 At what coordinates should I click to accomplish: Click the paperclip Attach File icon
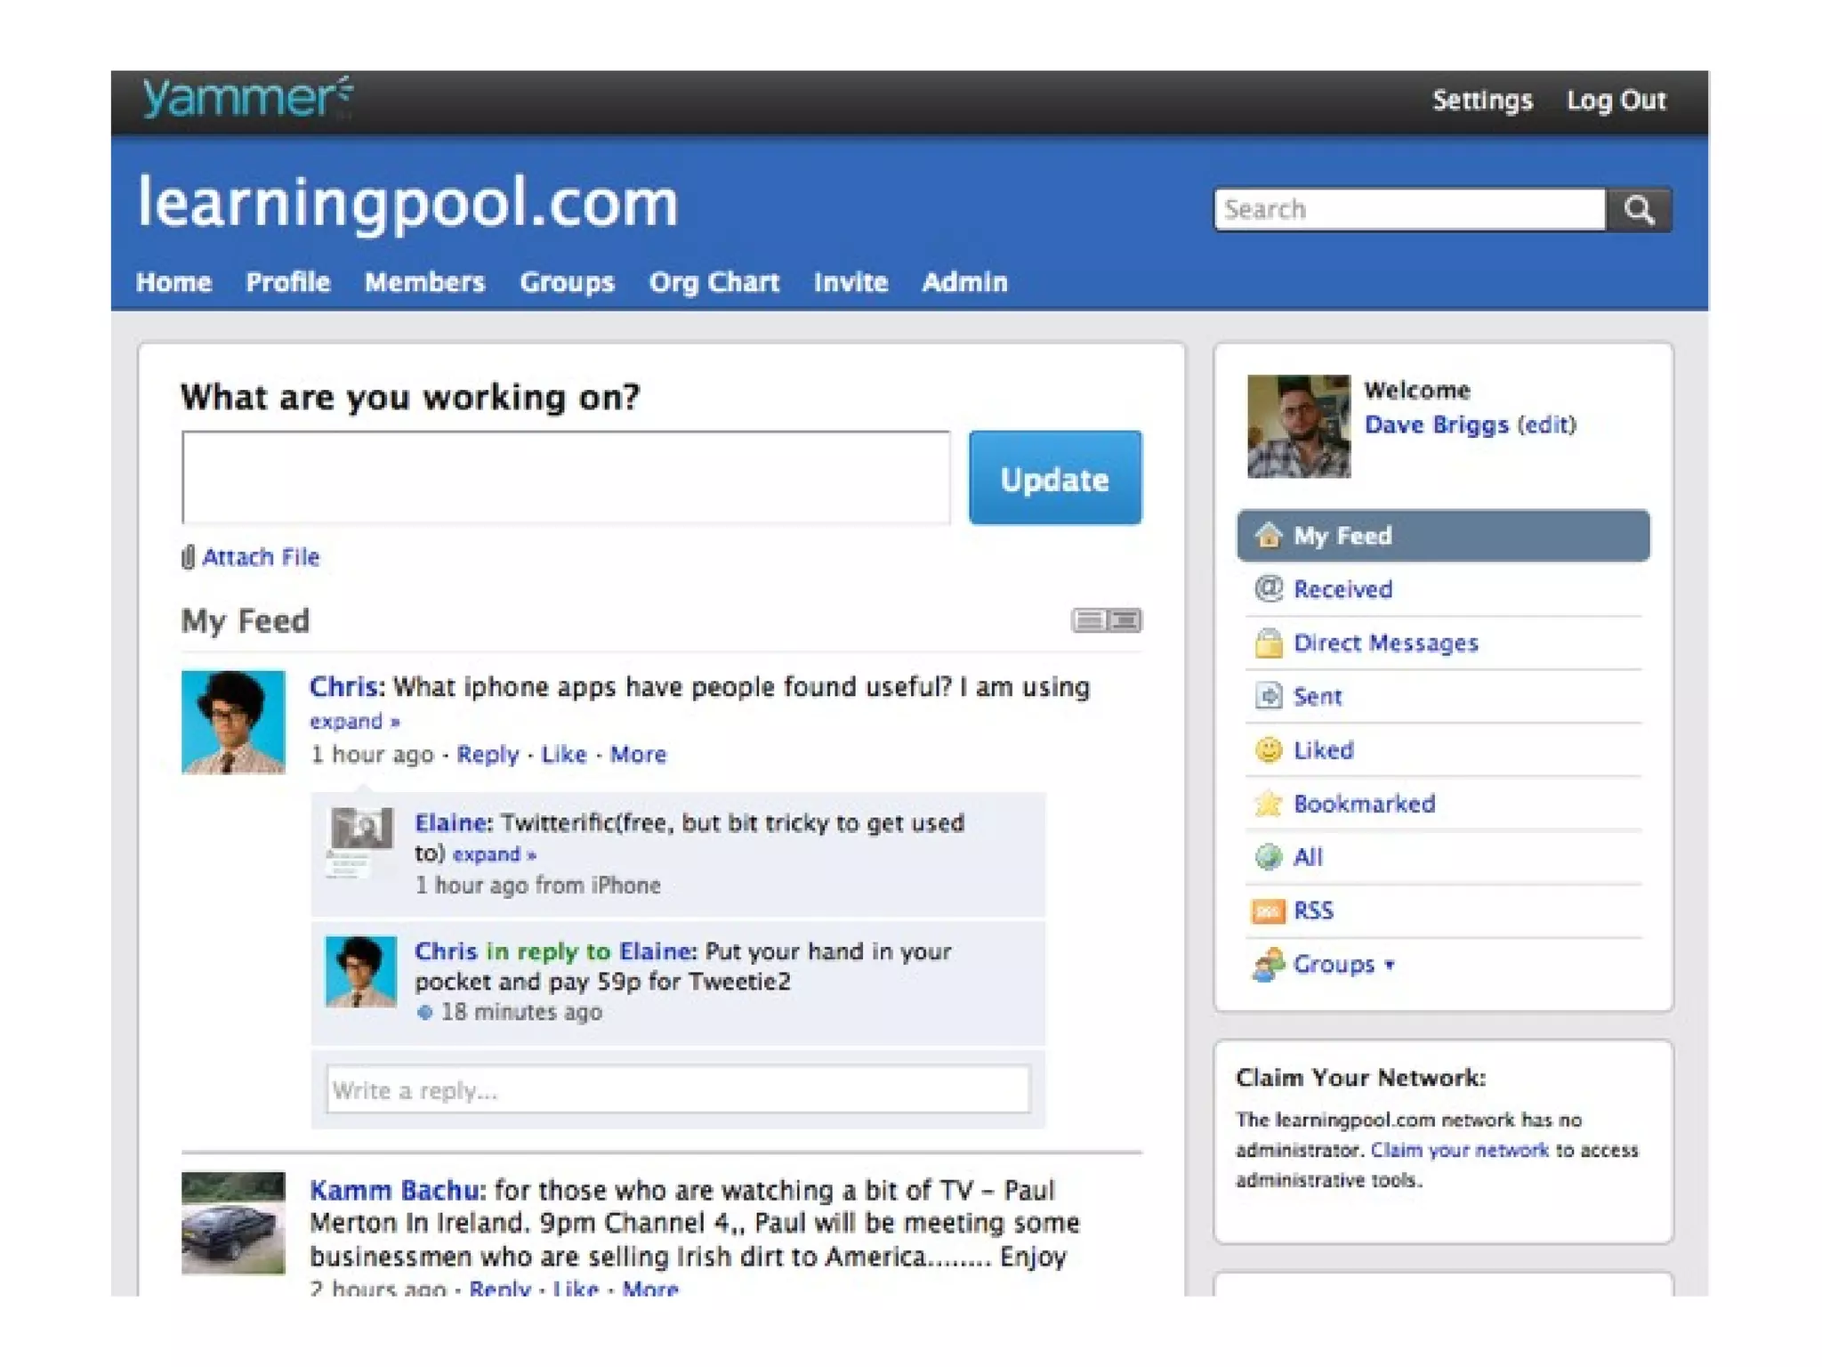[188, 557]
